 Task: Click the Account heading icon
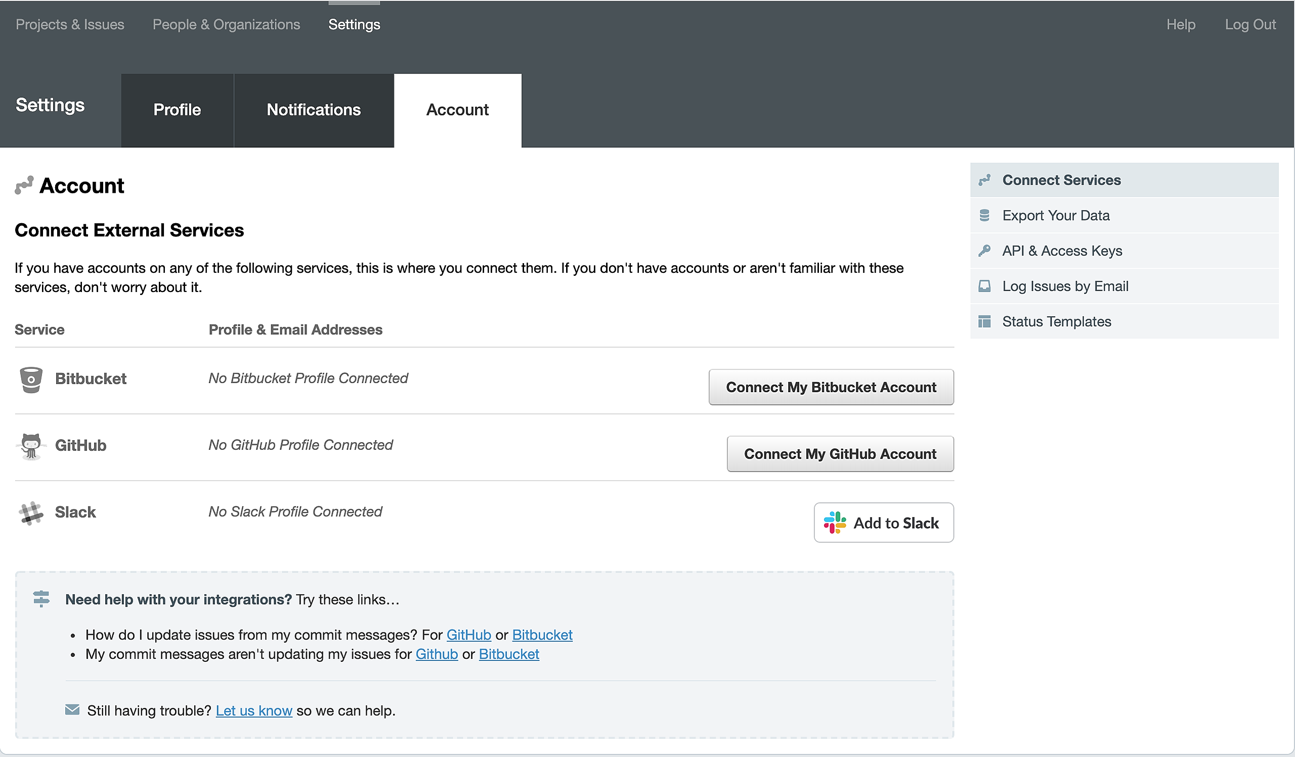click(x=24, y=186)
